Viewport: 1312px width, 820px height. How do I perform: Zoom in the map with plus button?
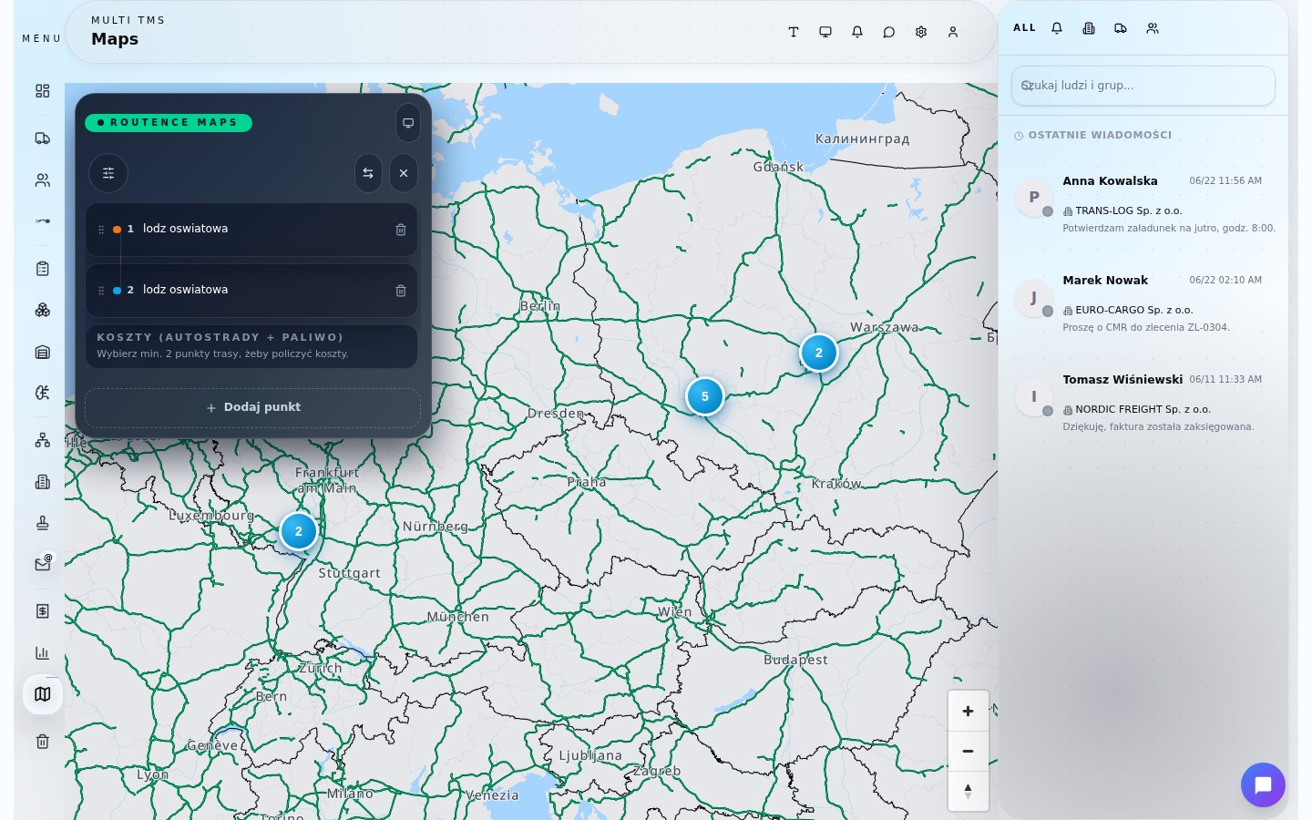click(x=969, y=711)
